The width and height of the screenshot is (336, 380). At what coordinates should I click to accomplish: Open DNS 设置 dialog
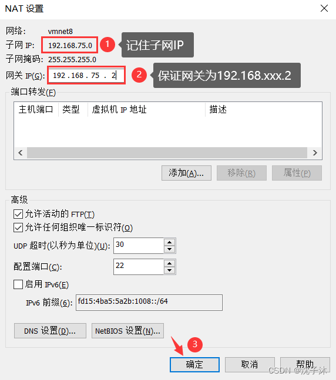[x=50, y=331]
